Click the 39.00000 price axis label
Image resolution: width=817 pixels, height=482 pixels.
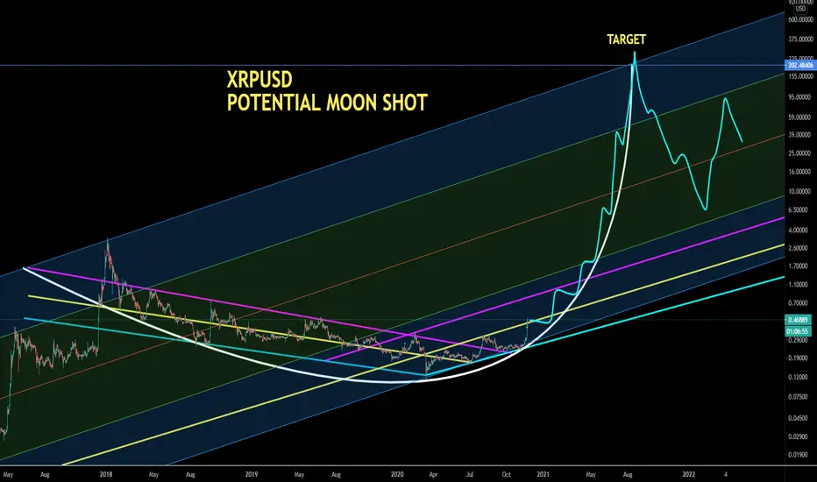pos(800,134)
